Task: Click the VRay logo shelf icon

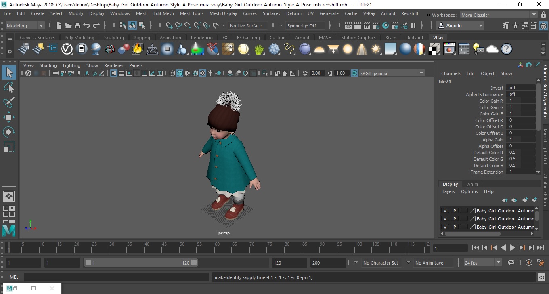Action: point(67,49)
